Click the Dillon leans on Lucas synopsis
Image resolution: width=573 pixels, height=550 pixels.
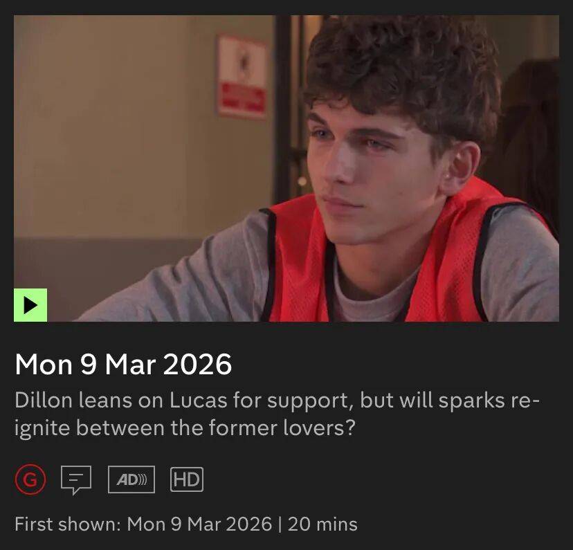[x=277, y=414]
